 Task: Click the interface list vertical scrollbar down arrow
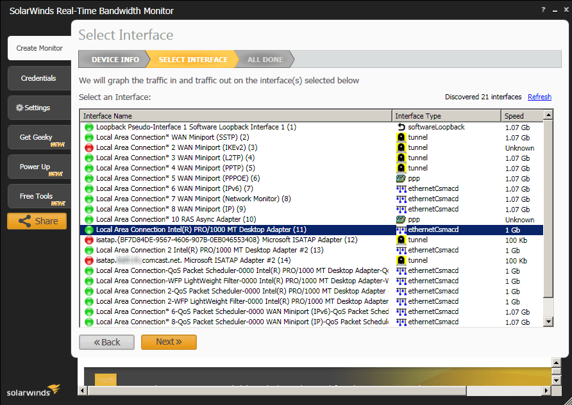click(548, 321)
